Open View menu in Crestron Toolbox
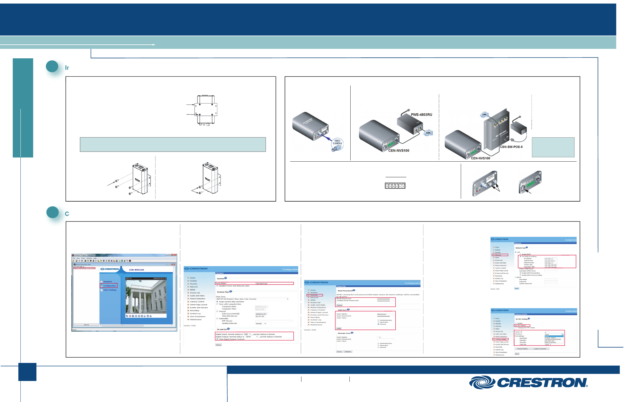 coord(78,258)
